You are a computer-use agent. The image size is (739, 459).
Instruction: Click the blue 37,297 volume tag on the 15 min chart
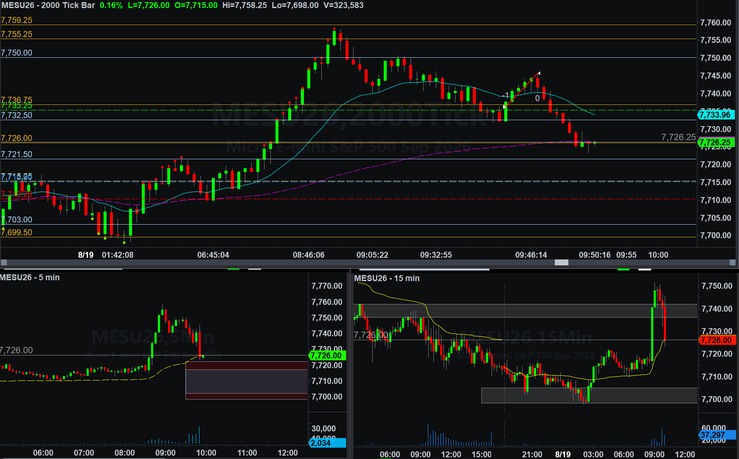[717, 435]
